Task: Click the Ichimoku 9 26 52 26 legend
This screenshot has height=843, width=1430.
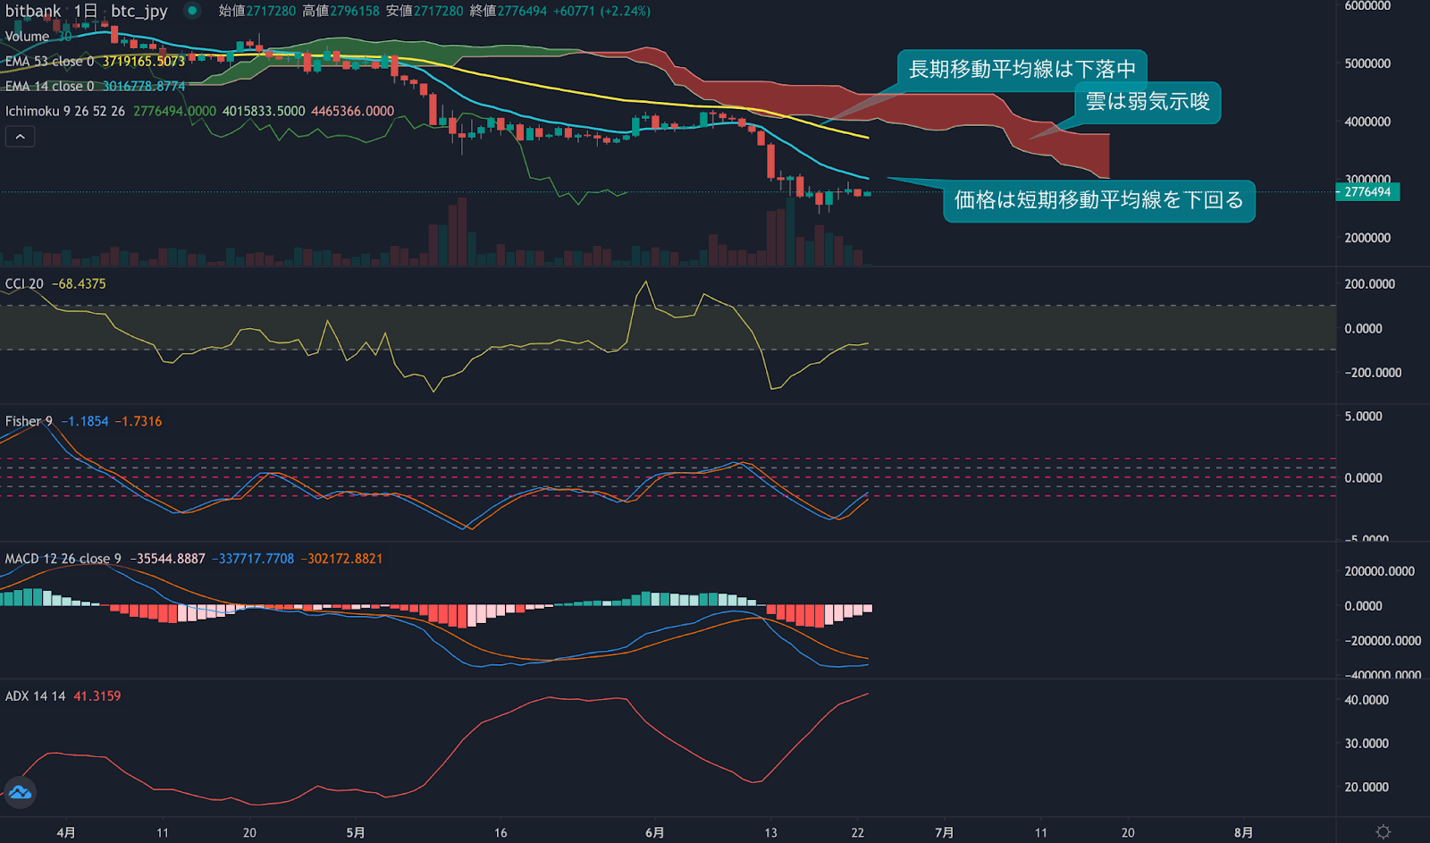Action: (64, 112)
